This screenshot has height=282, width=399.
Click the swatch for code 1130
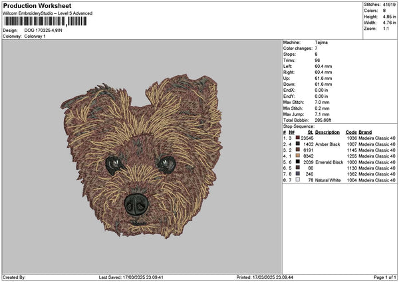[298, 168]
